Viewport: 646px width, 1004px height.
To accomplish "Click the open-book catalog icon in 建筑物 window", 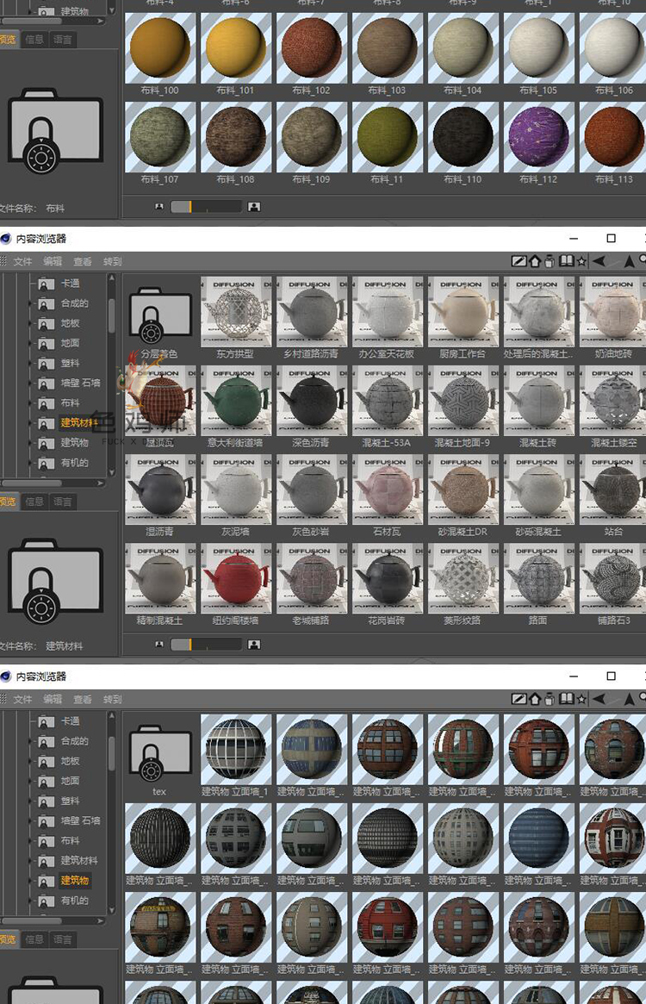I will coord(566,699).
